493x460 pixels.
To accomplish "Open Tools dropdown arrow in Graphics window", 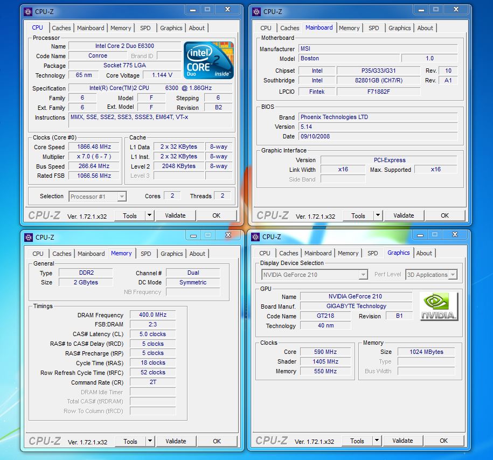I will 377,441.
